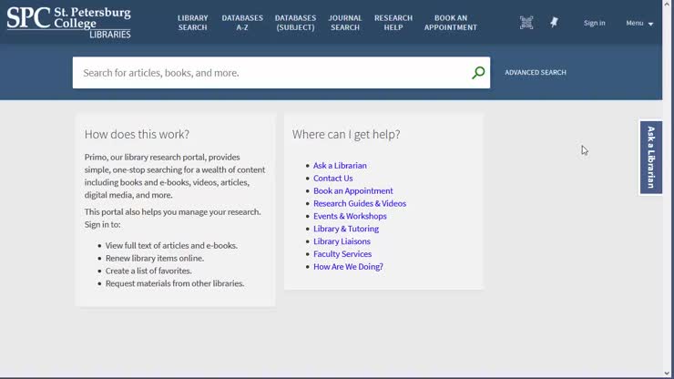This screenshot has height=379, width=674.
Task: Click into the articles and books search field
Action: click(273, 73)
